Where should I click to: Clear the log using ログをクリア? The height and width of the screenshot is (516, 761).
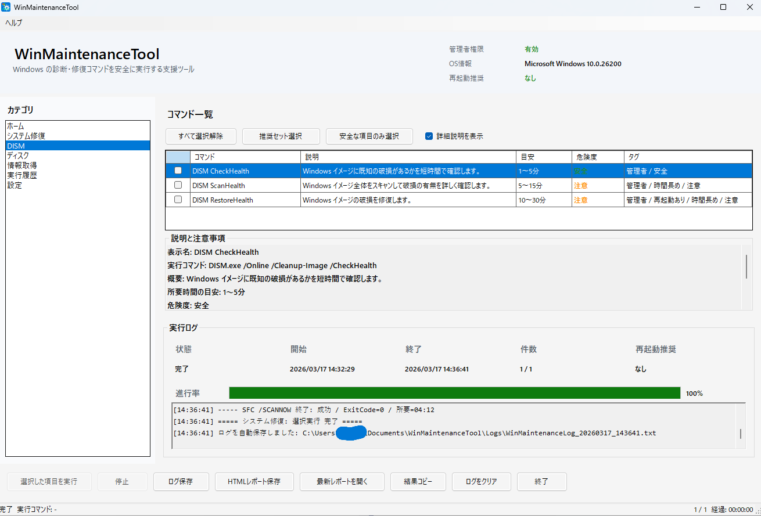pyautogui.click(x=481, y=481)
